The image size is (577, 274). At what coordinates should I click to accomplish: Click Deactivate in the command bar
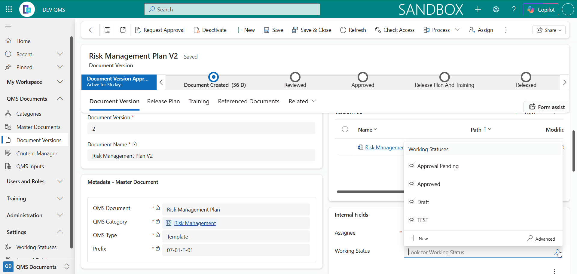pos(210,30)
